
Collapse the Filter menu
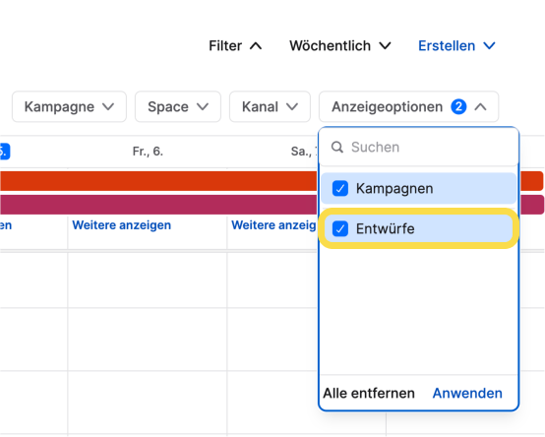pos(235,46)
